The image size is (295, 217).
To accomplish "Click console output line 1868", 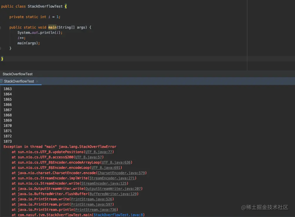I will (x=8, y=115).
